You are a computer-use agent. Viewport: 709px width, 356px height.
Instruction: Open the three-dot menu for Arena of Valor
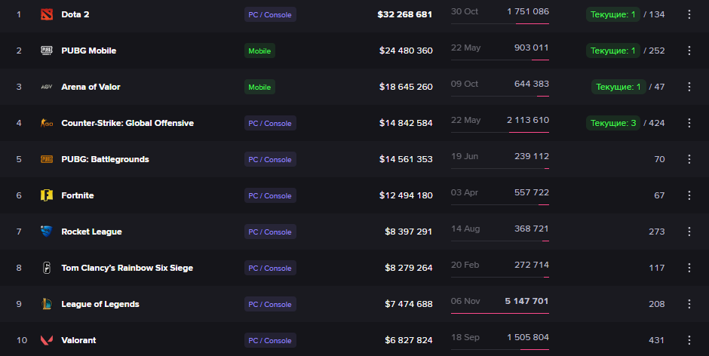click(x=689, y=87)
